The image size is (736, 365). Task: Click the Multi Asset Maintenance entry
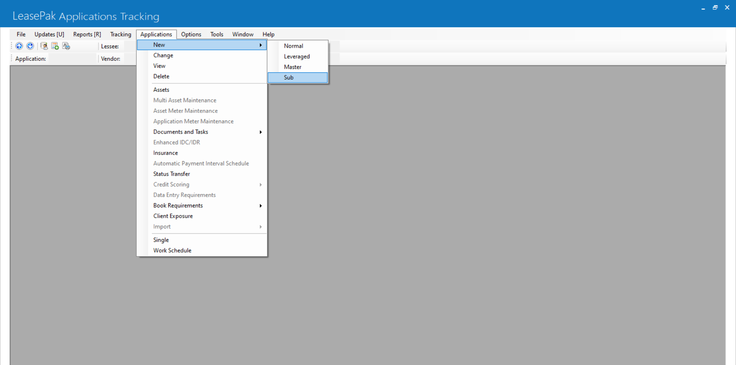(x=202, y=100)
